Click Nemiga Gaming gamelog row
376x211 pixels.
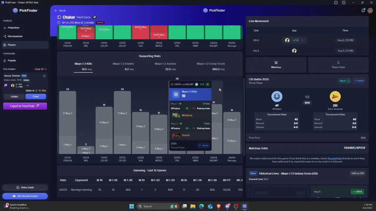[150, 190]
